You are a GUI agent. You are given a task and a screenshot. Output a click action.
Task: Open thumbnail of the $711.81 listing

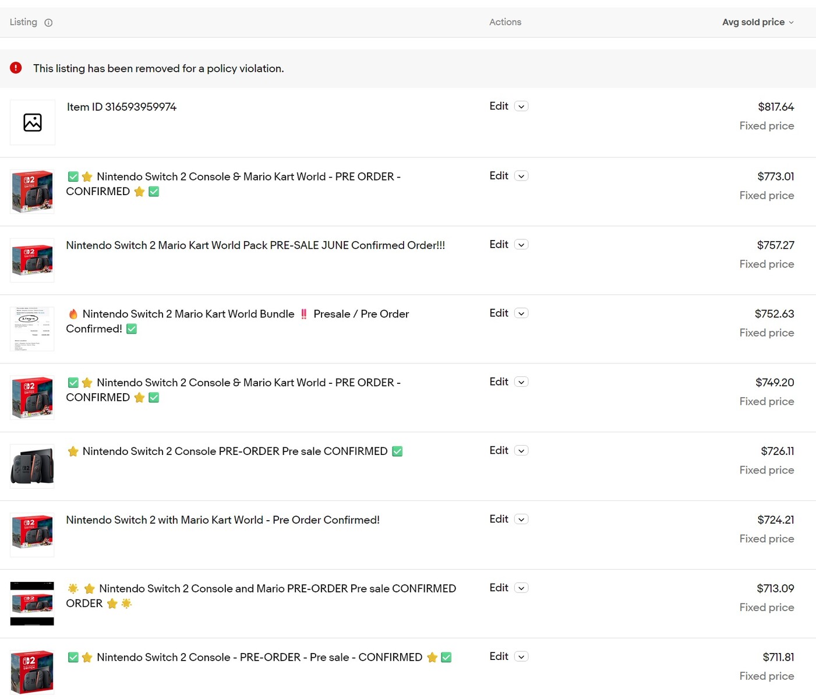[x=33, y=673]
